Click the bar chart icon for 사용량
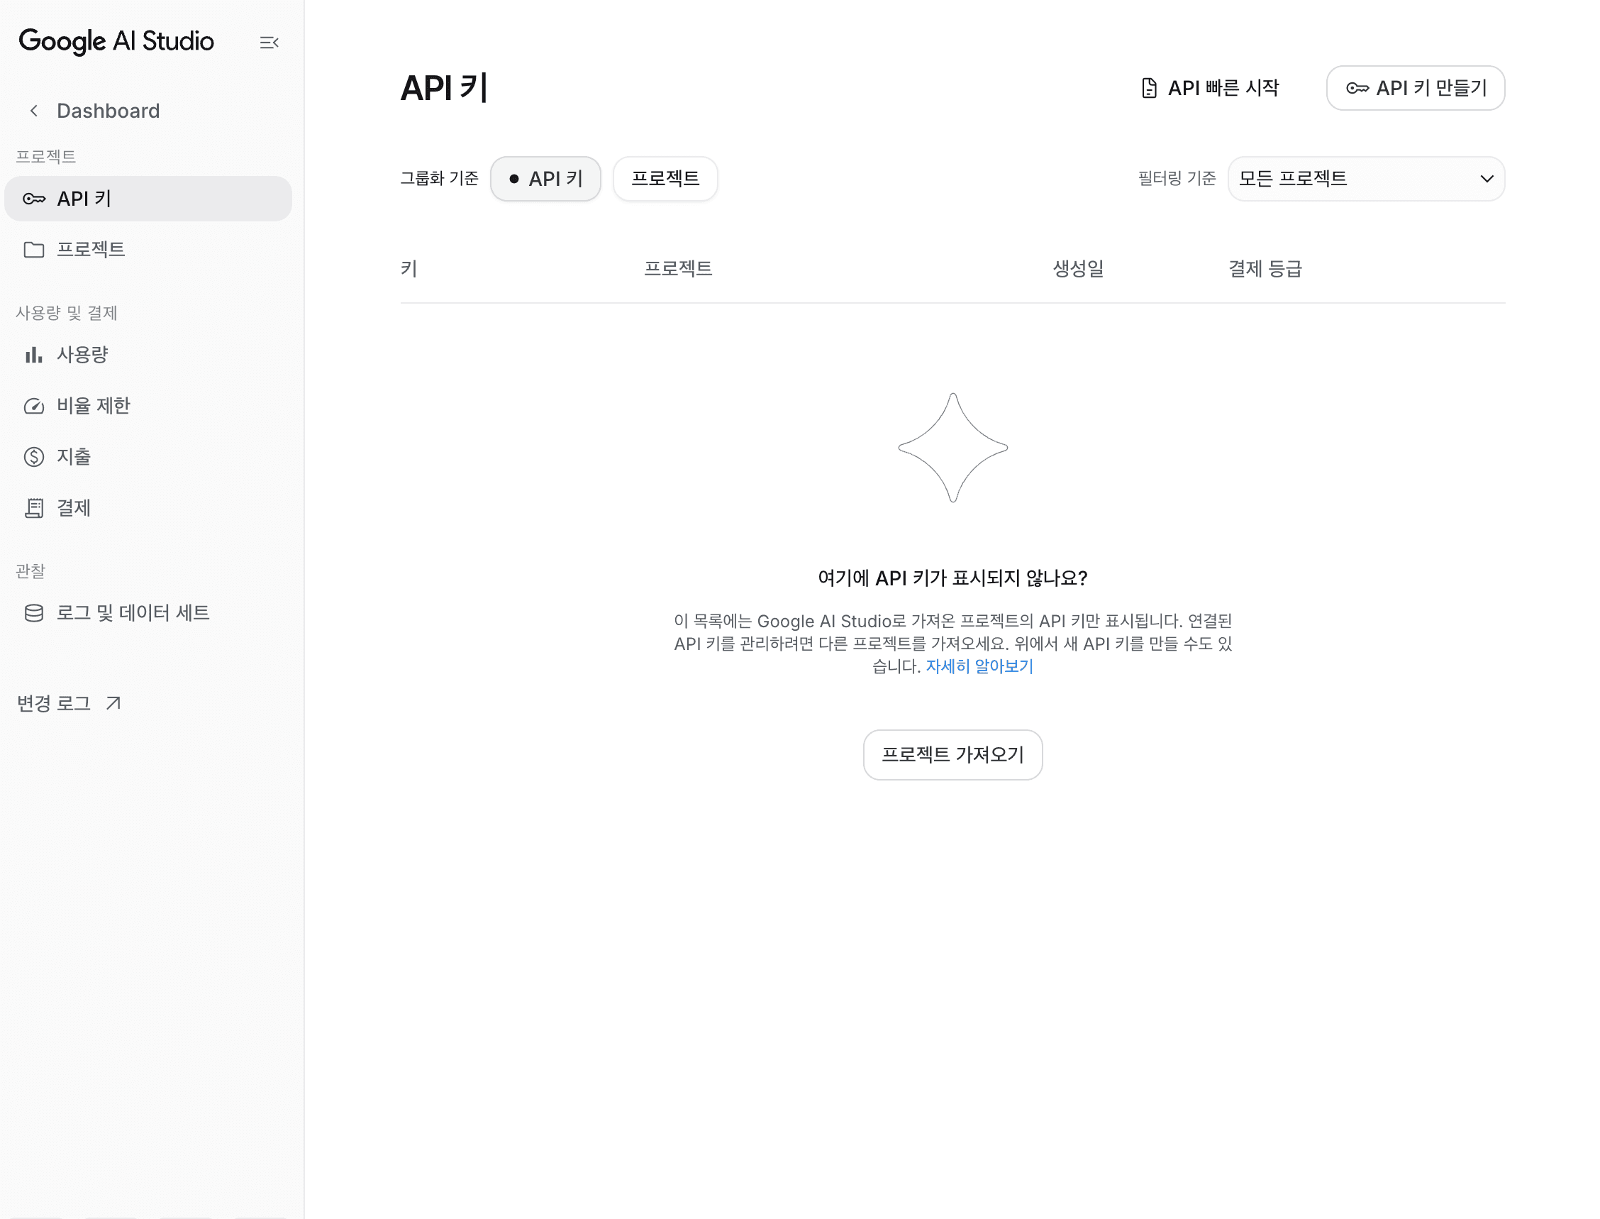 34,355
